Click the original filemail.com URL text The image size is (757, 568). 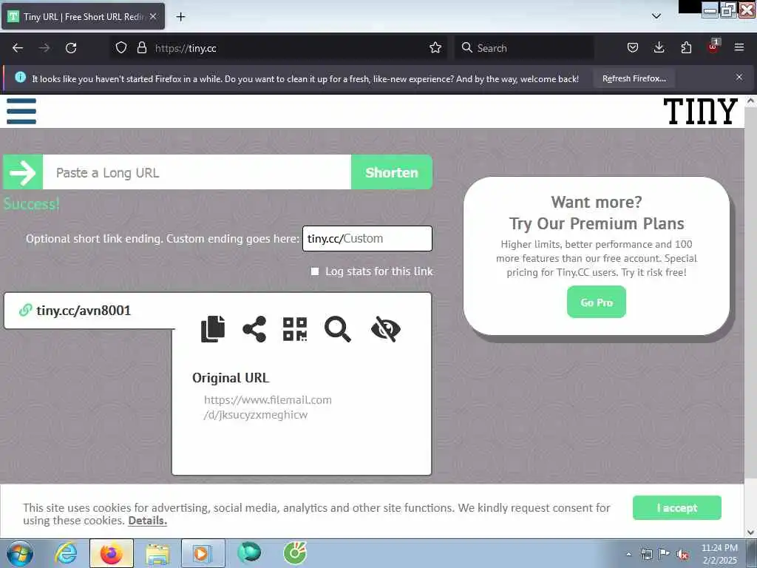(x=268, y=408)
